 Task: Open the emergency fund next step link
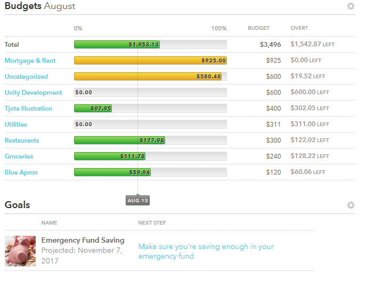pos(206,251)
